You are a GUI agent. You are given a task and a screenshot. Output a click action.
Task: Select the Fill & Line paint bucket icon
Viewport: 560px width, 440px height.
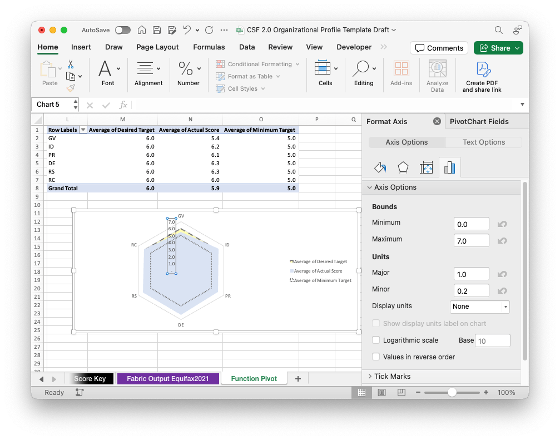click(380, 167)
